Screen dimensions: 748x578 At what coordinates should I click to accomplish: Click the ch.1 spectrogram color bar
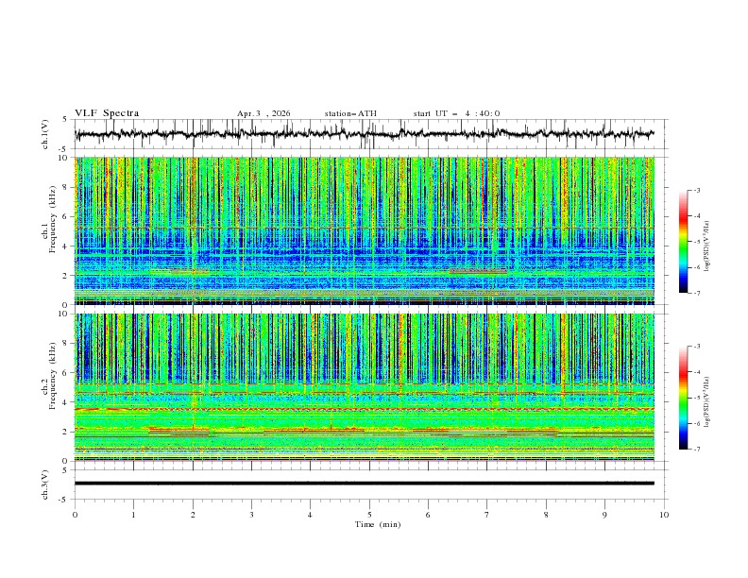point(683,241)
